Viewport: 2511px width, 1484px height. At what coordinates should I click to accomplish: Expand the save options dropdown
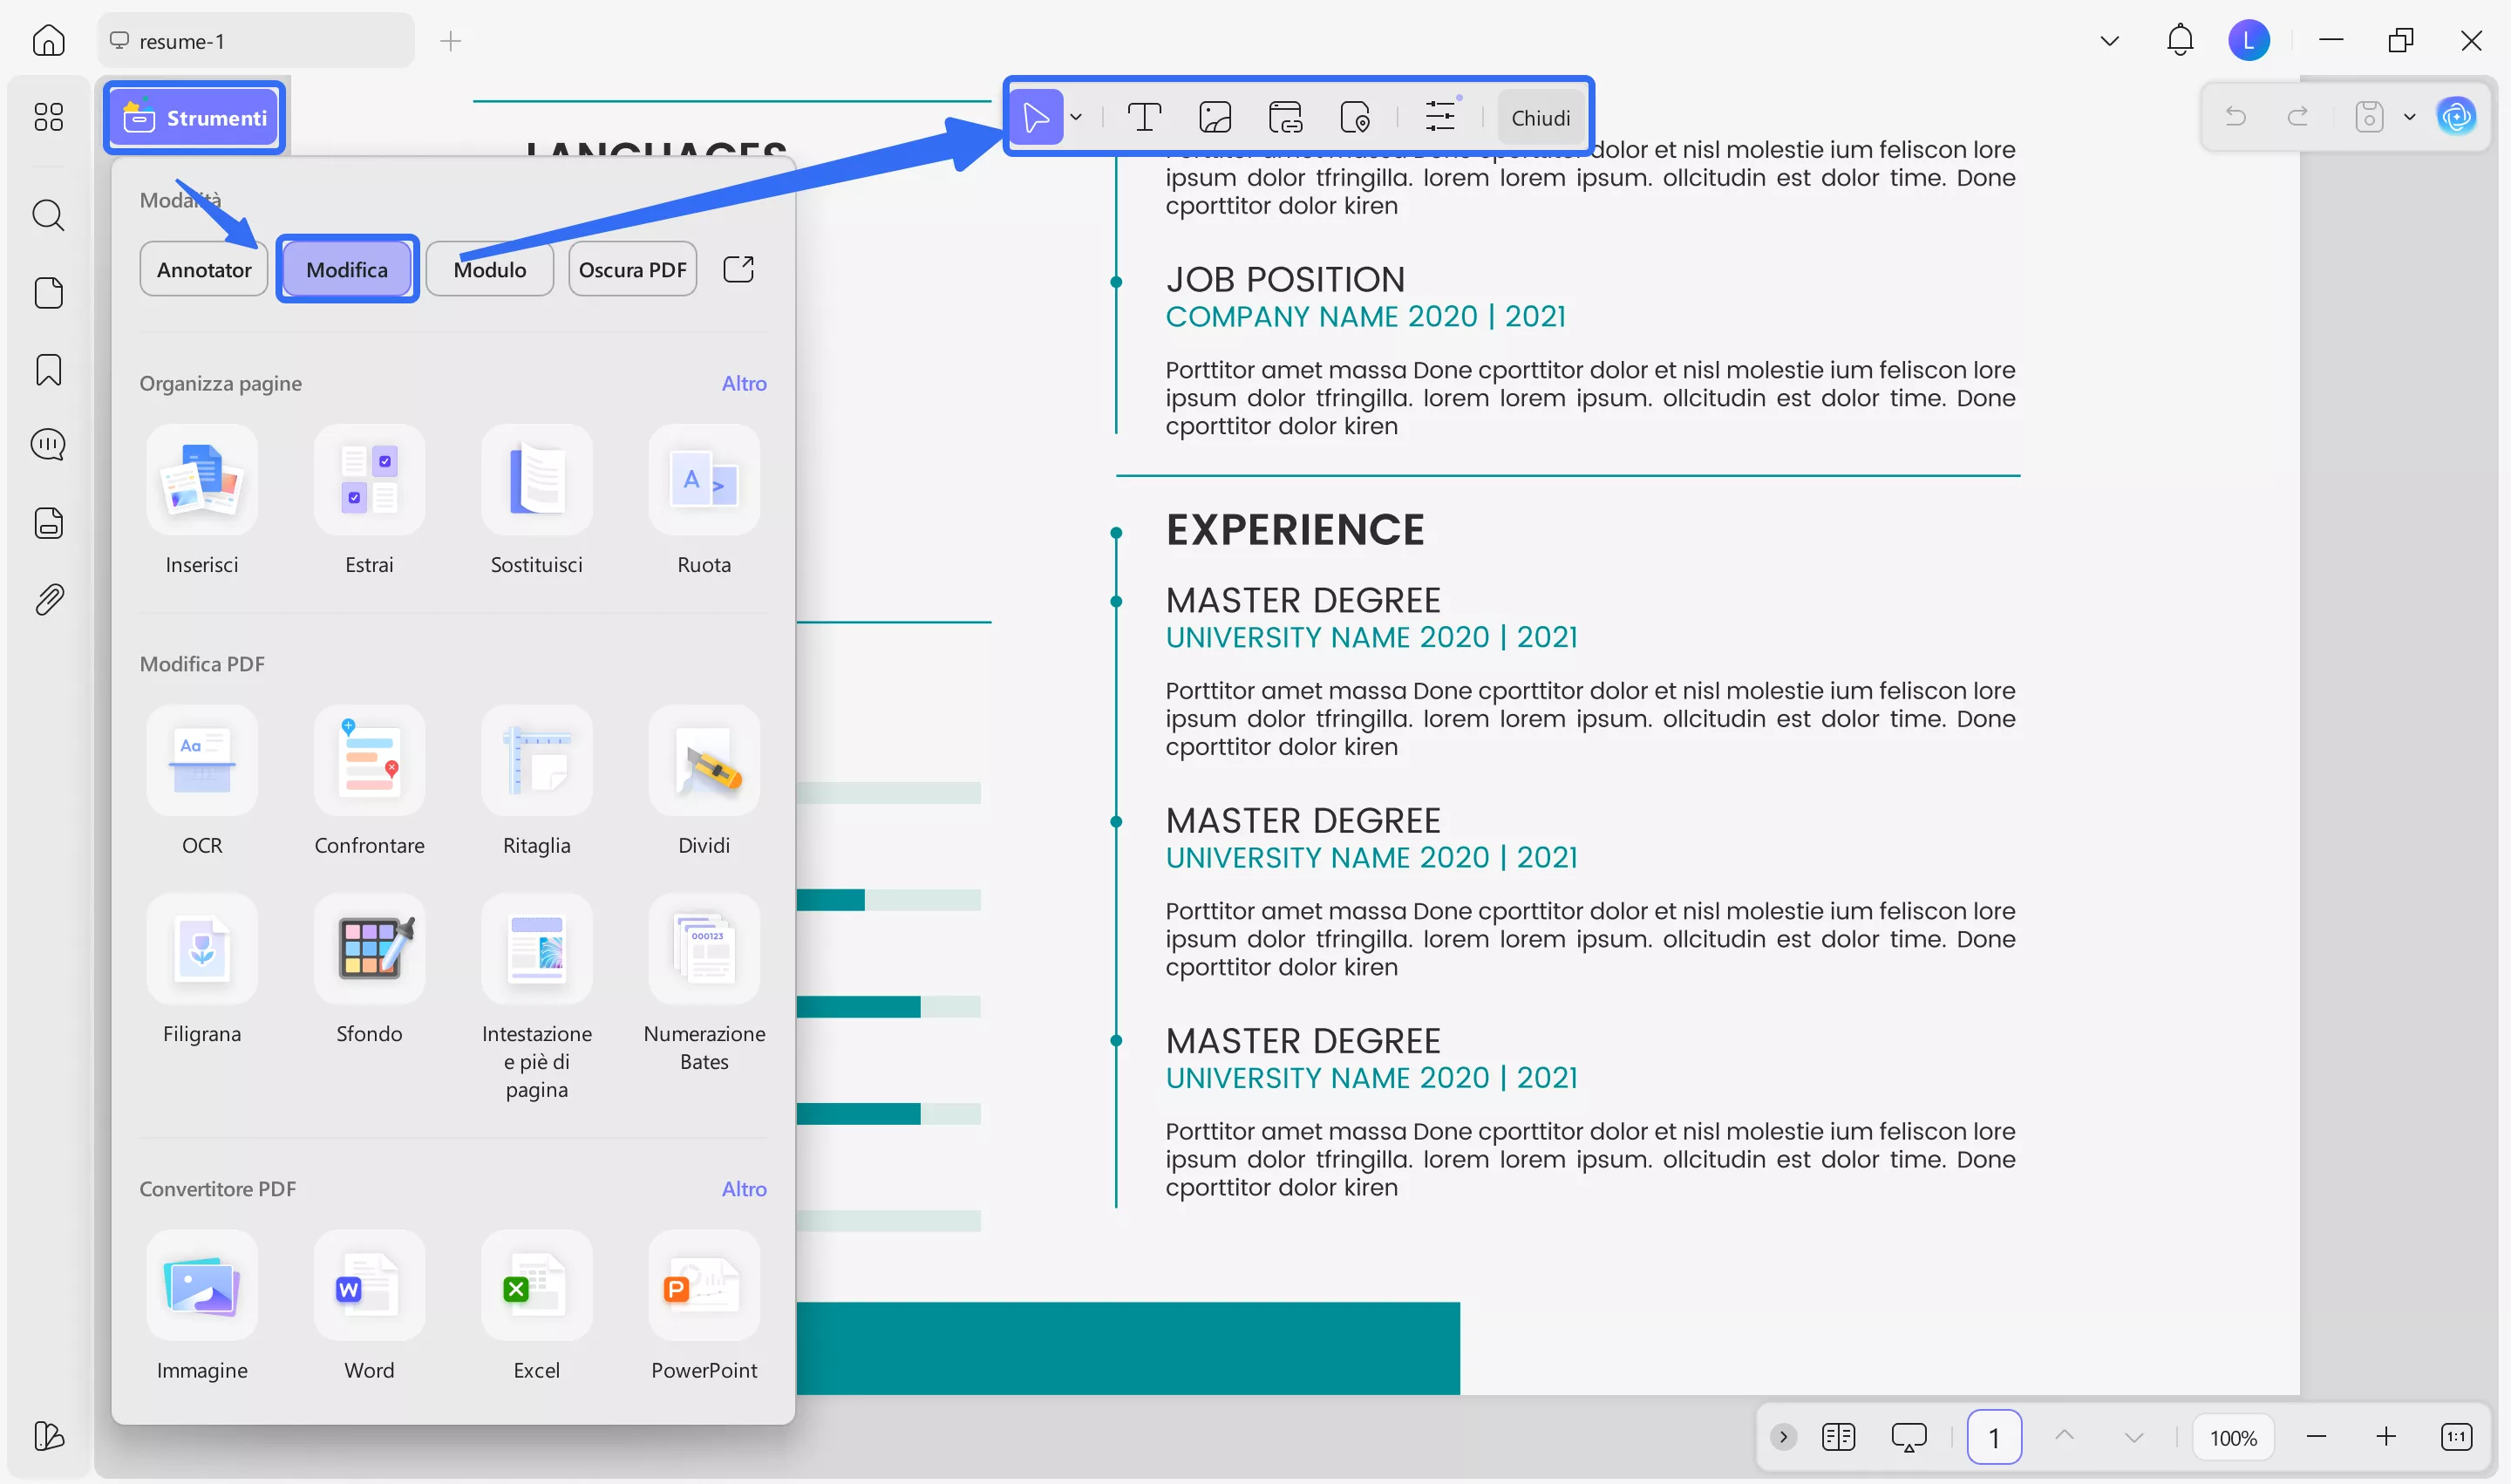pos(2409,117)
